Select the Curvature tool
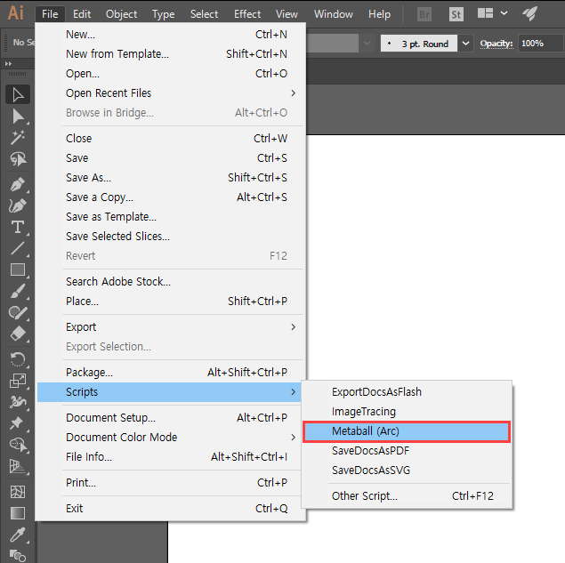The image size is (565, 563). (x=18, y=205)
